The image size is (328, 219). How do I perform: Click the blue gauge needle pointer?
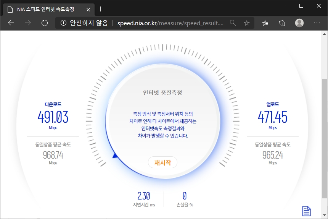(x=115, y=156)
